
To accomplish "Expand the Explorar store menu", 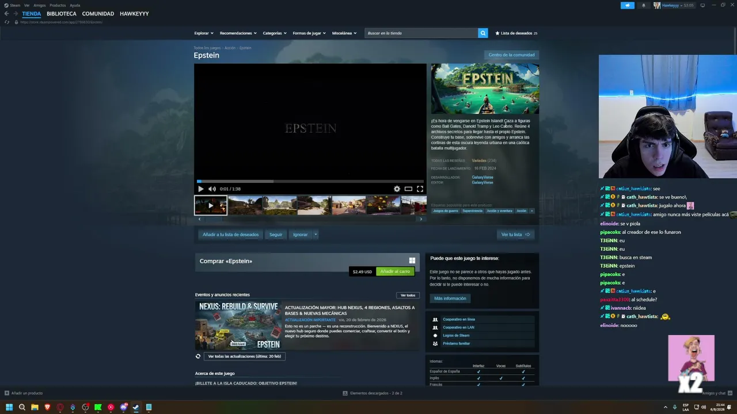I will tap(204, 33).
